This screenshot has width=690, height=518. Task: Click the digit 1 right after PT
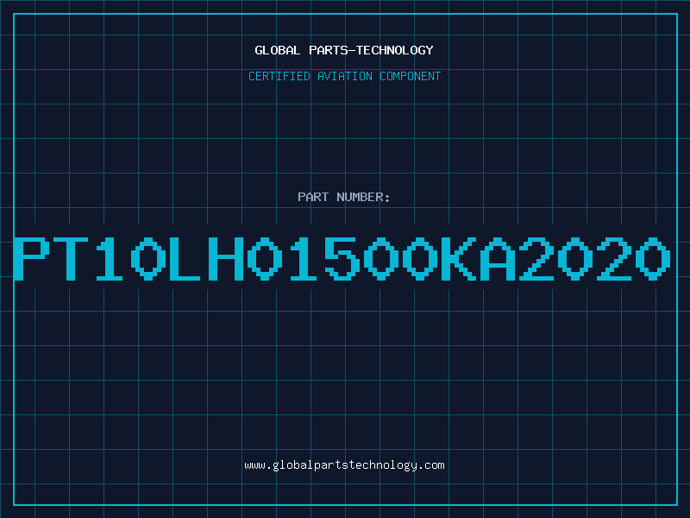coord(110,258)
